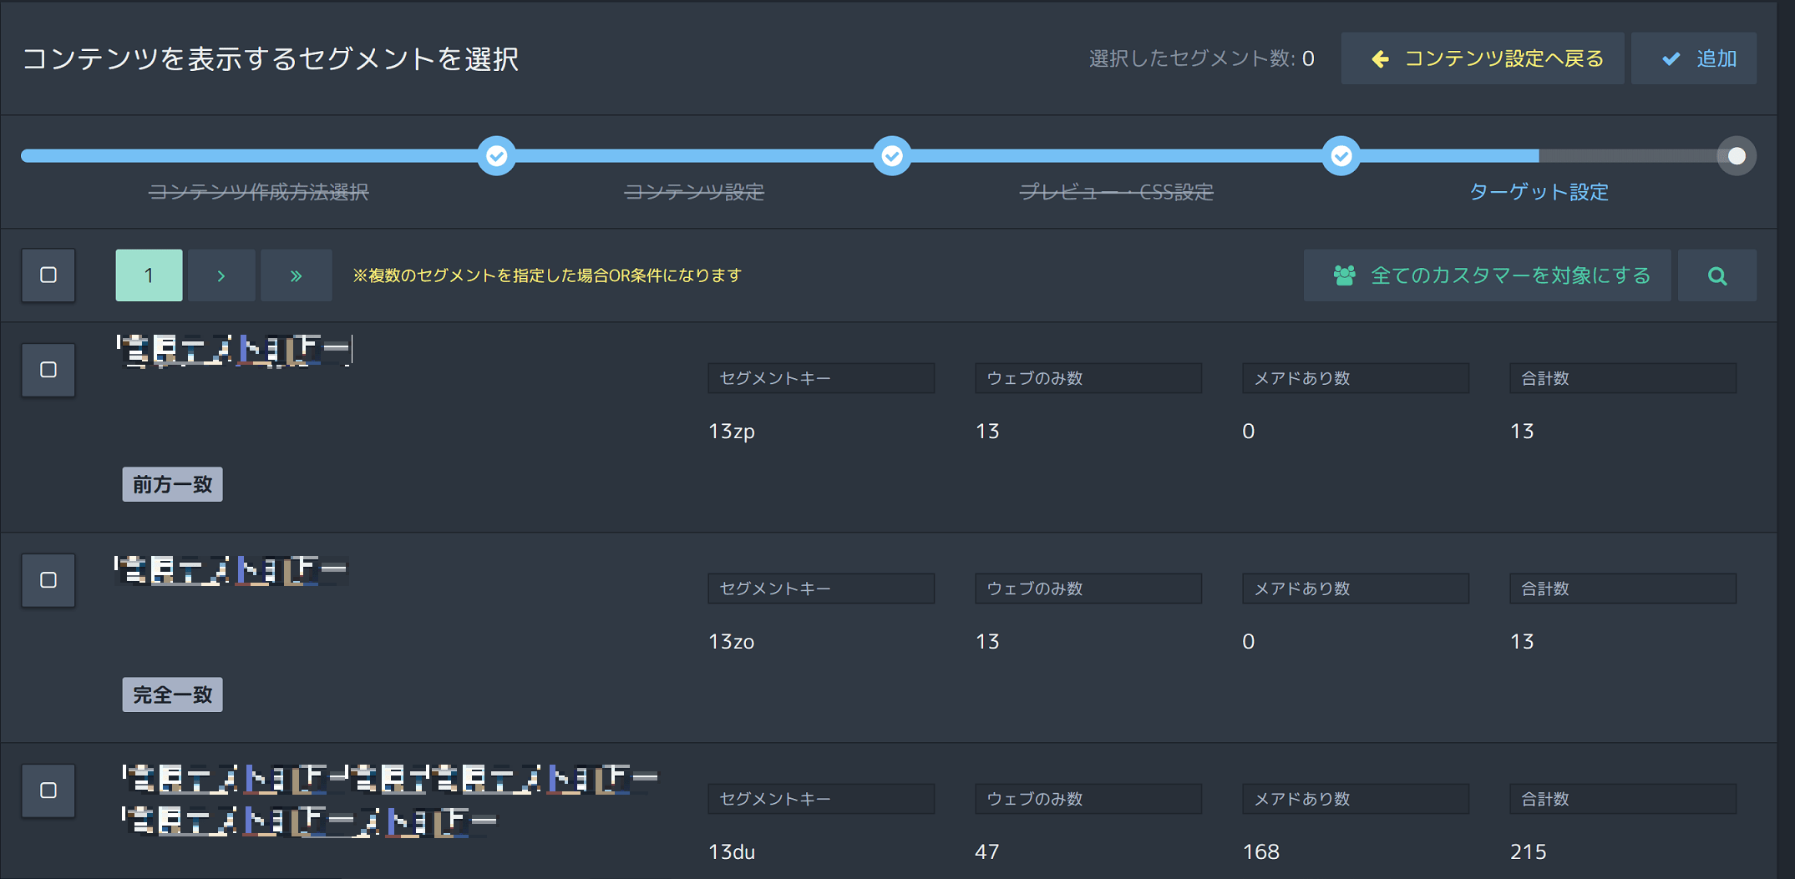The width and height of the screenshot is (1795, 879).
Task: Jump to last page with double chevron
Action: coord(296,275)
